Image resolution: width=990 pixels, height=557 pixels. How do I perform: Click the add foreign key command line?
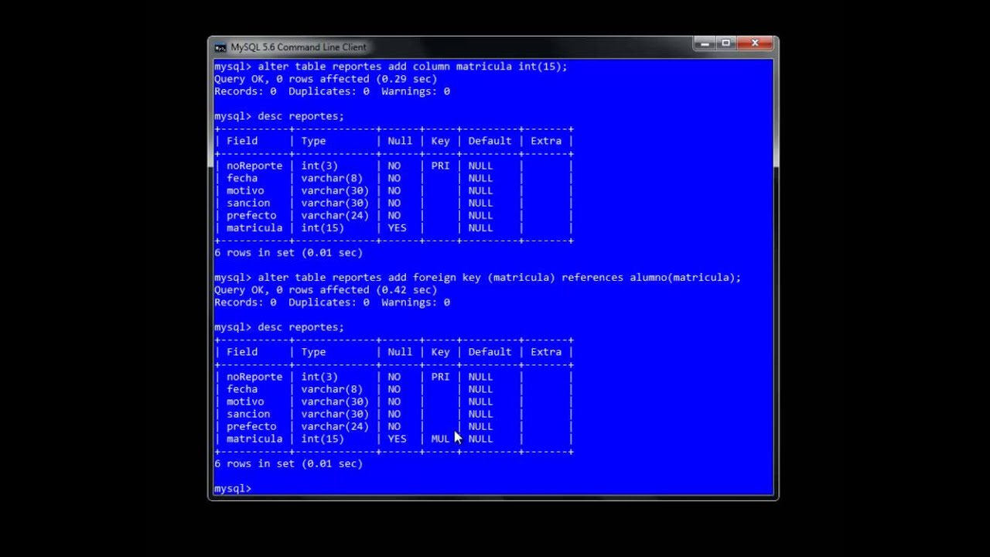477,277
